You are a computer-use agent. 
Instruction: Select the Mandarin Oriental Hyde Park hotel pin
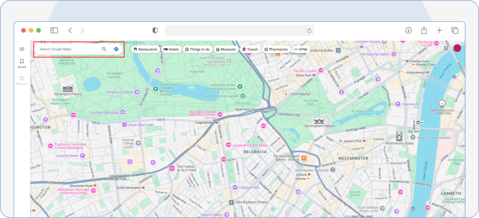tap(220, 114)
